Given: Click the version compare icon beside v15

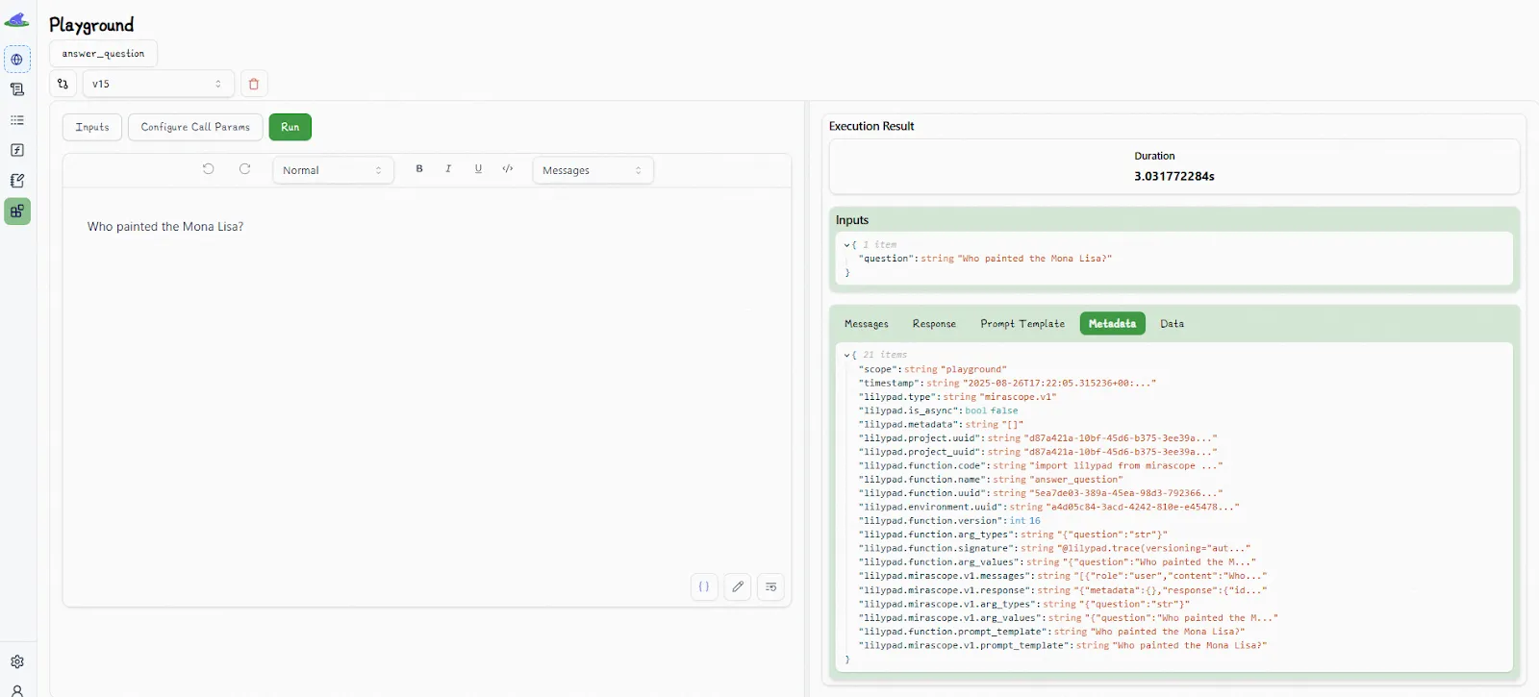Looking at the screenshot, I should pos(63,84).
